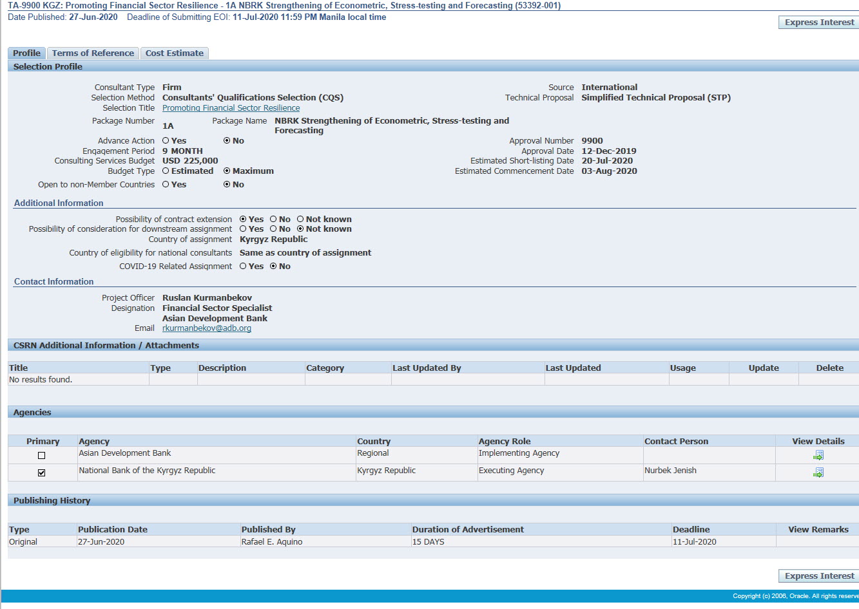Click the top Express Interest button

[819, 23]
